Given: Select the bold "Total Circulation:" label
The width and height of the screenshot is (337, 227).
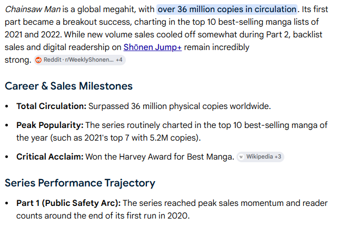Looking at the screenshot, I should pyautogui.click(x=52, y=106).
